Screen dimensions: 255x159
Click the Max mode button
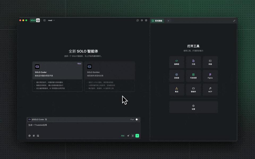coord(123,136)
